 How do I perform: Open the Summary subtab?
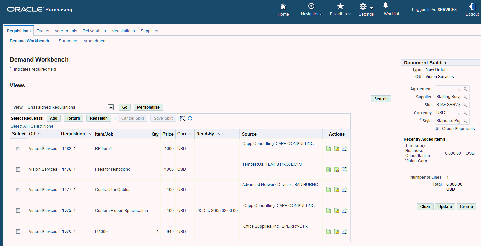click(x=68, y=41)
